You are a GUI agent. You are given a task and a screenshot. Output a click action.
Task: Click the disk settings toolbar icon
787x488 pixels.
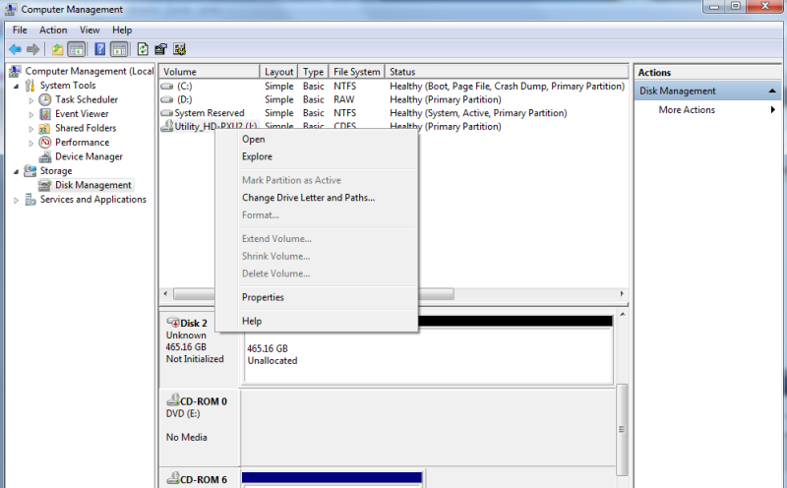click(x=180, y=49)
